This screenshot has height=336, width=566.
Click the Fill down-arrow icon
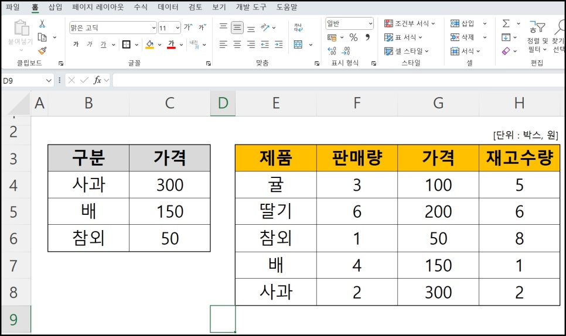[506, 37]
